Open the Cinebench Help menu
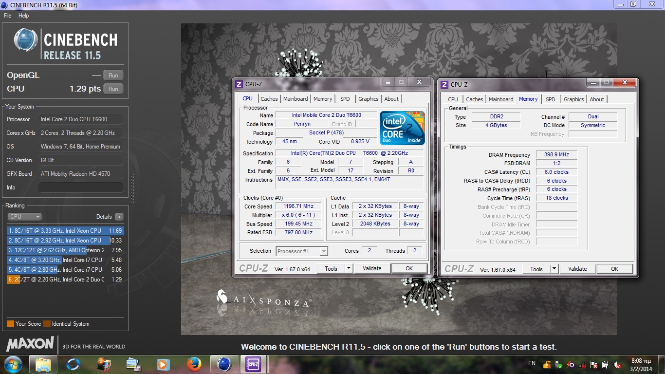The height and width of the screenshot is (374, 665). [23, 16]
